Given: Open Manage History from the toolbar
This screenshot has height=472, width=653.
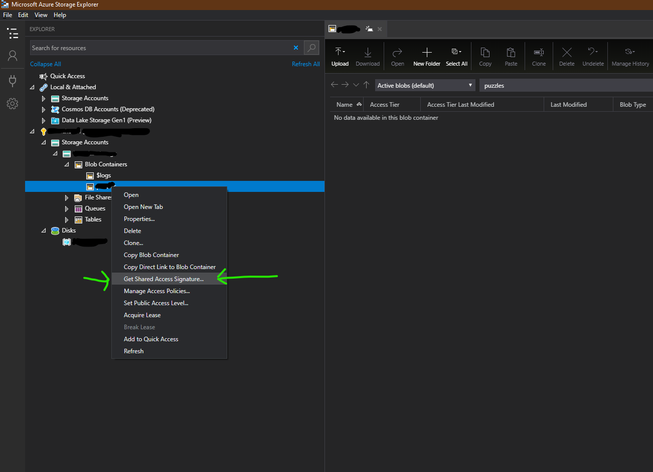Looking at the screenshot, I should [630, 55].
